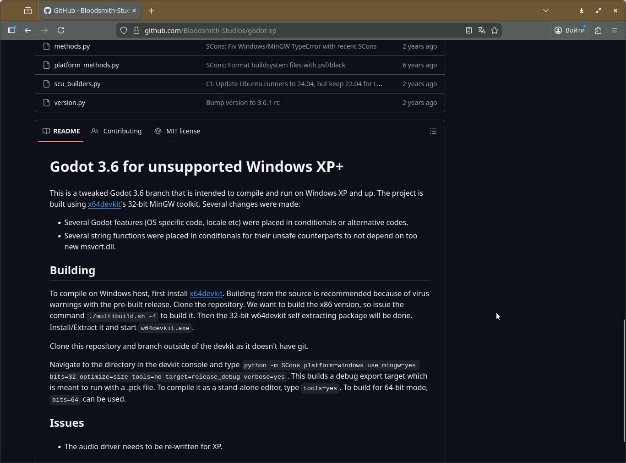Open the methods.py file
This screenshot has height=463, width=626.
pos(72,46)
